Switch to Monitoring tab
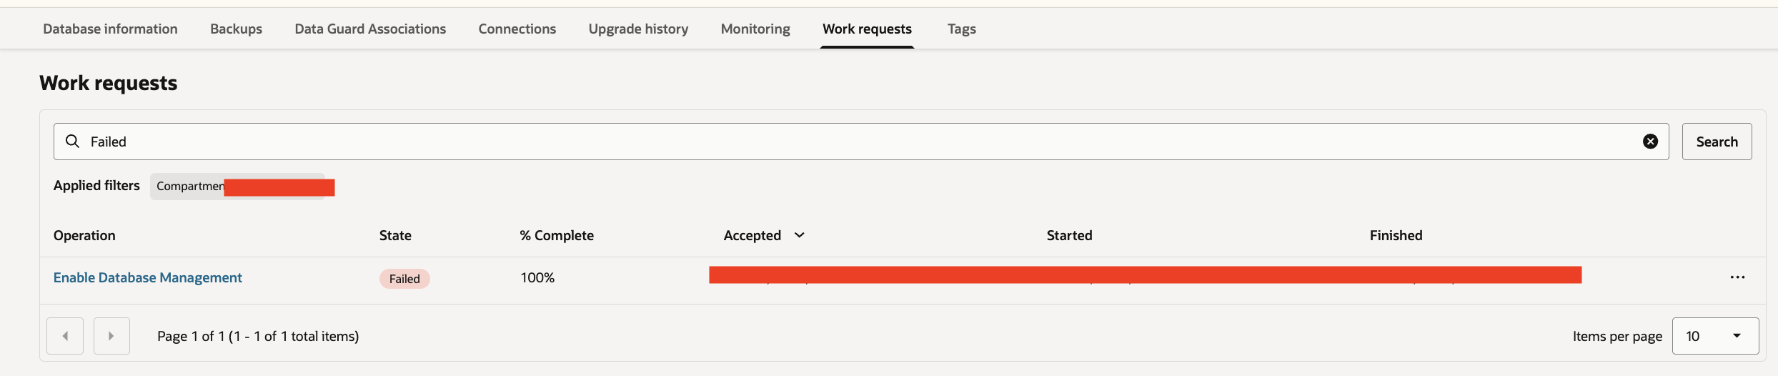This screenshot has height=376, width=1778. point(755,29)
